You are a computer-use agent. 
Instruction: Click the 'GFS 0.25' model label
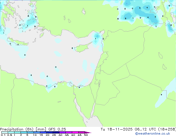click(x=57, y=129)
